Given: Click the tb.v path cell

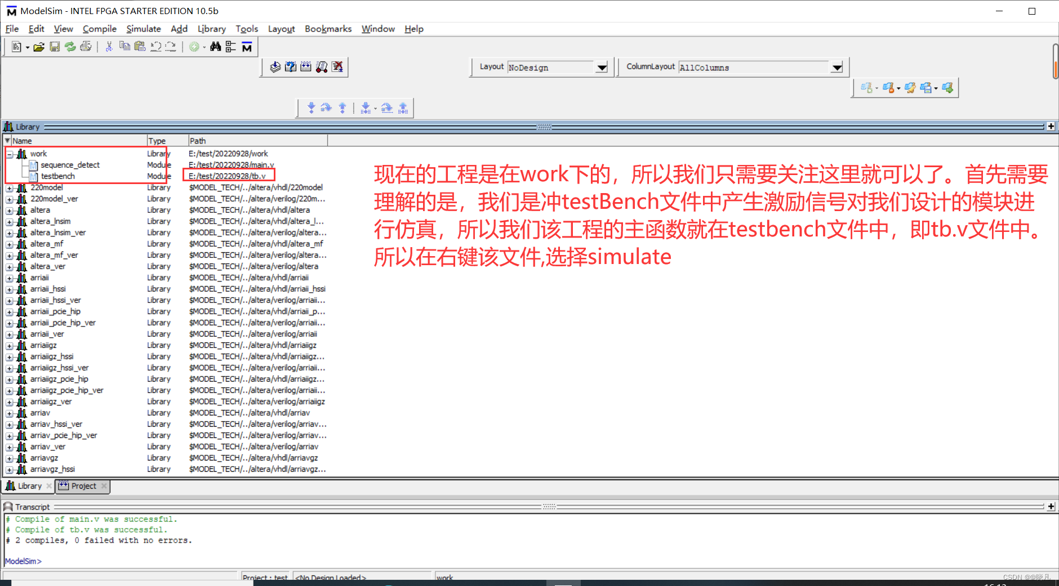Looking at the screenshot, I should pyautogui.click(x=228, y=176).
